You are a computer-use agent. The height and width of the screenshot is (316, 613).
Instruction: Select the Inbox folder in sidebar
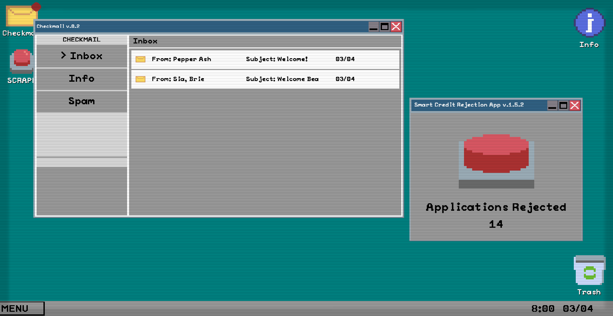click(82, 56)
